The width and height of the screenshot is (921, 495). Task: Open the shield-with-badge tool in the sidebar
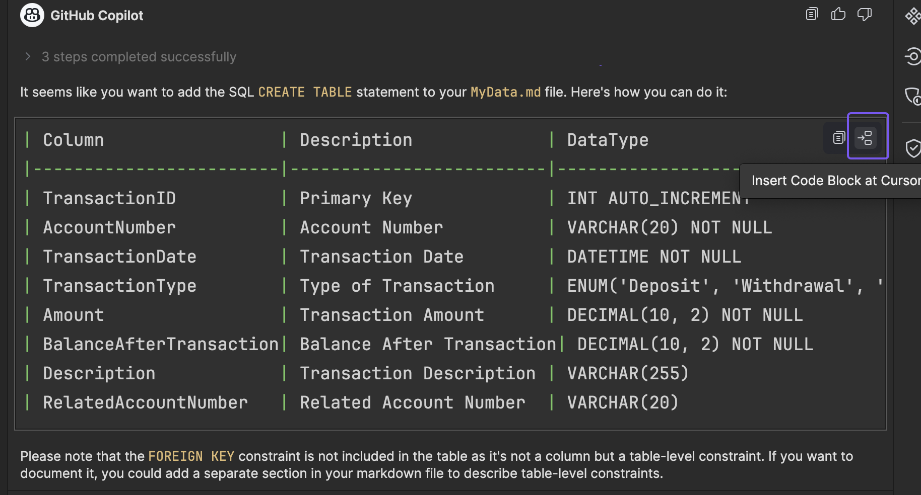(913, 96)
